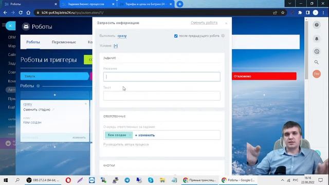Open notifications bell in right sidebar
329x185 pixels.
point(317,39)
